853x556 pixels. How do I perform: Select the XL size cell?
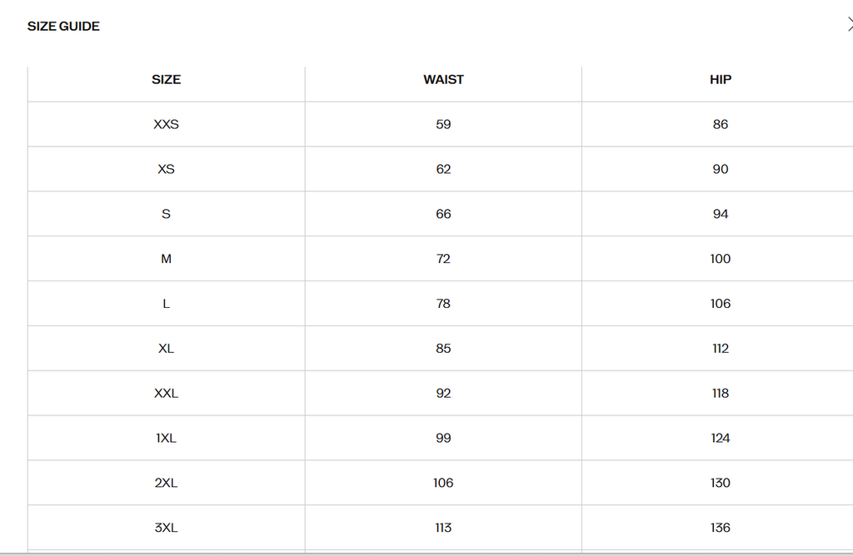pos(166,350)
